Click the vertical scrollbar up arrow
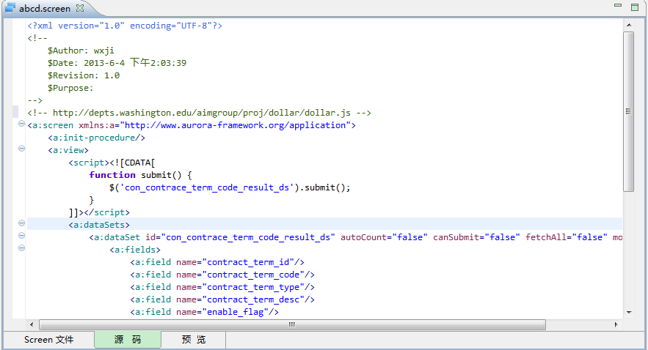Viewport: 648px width, 350px height. 628,26
